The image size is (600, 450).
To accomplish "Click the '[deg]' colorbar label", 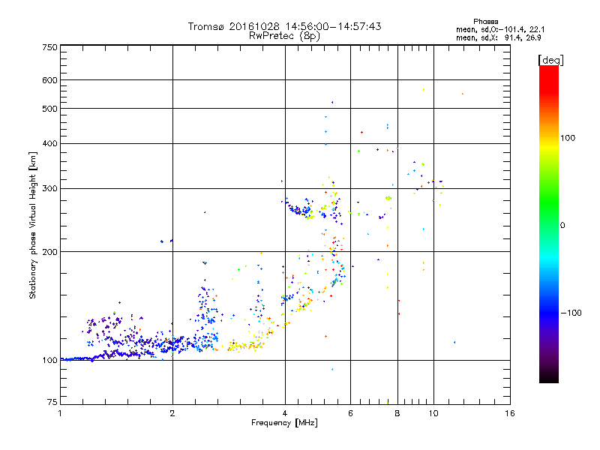I will pyautogui.click(x=550, y=60).
